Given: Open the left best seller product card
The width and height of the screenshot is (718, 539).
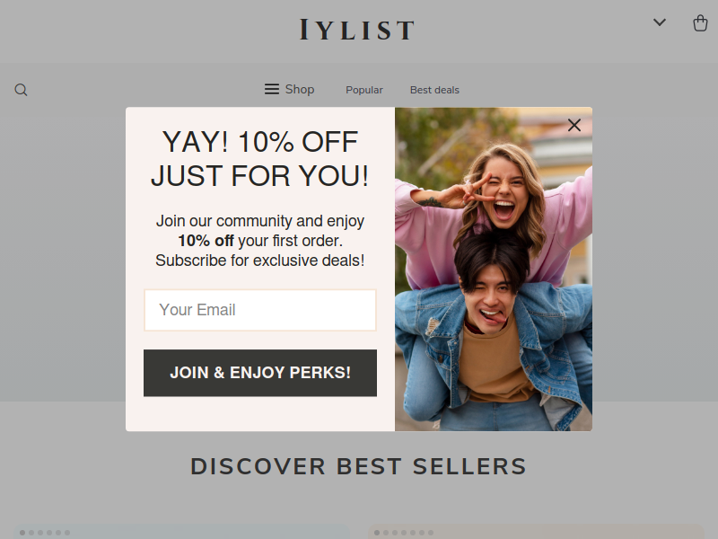Looking at the screenshot, I should (182, 532).
